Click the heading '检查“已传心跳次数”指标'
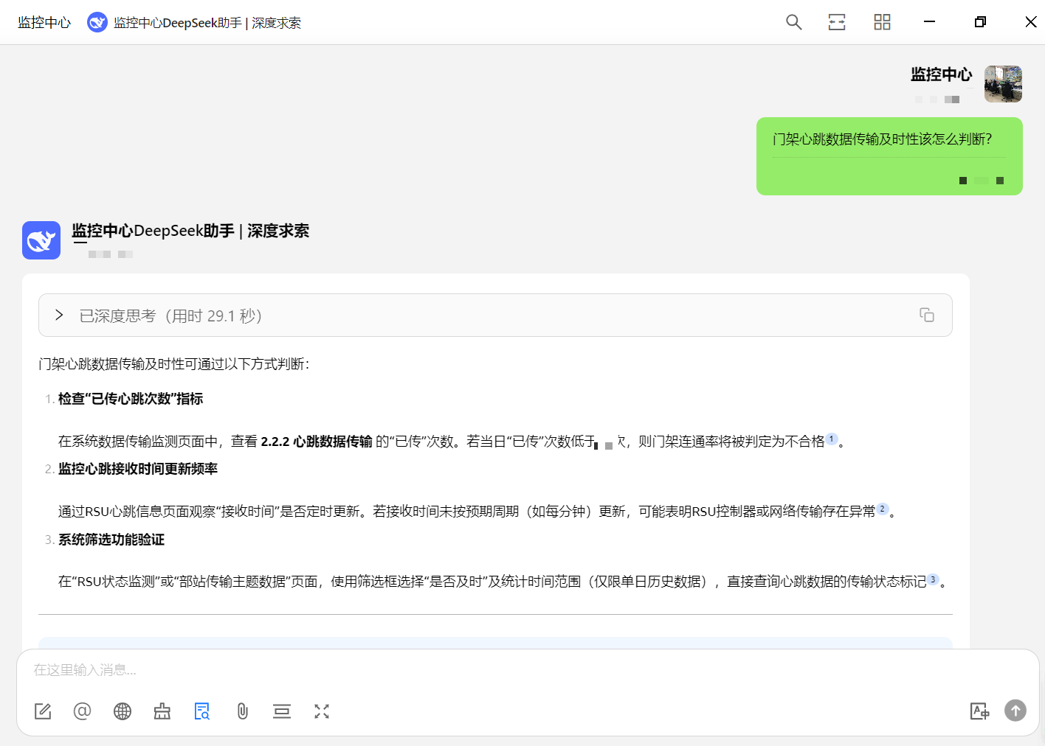Image resolution: width=1045 pixels, height=746 pixels. point(131,399)
